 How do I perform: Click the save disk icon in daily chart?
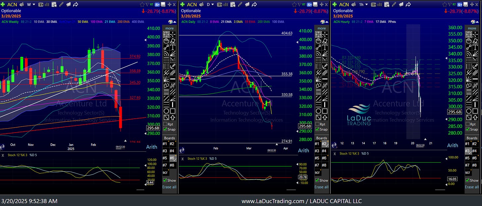click(x=315, y=4)
